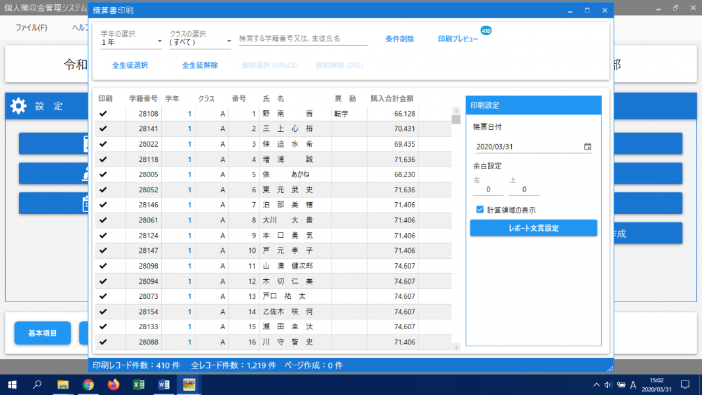Viewport: 702px width, 395px height.
Task: Open the ファイル(F) menu
Action: [31, 28]
